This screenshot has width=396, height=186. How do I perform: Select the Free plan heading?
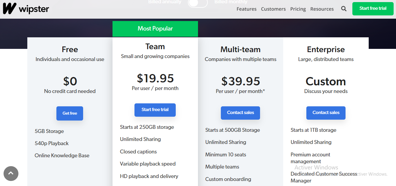pyautogui.click(x=70, y=49)
